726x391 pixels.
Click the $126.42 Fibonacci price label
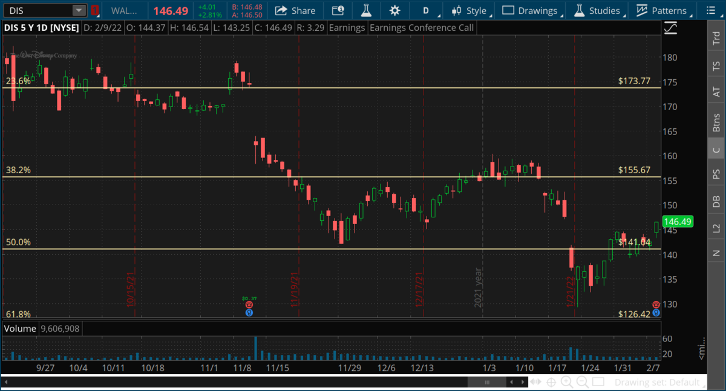634,314
